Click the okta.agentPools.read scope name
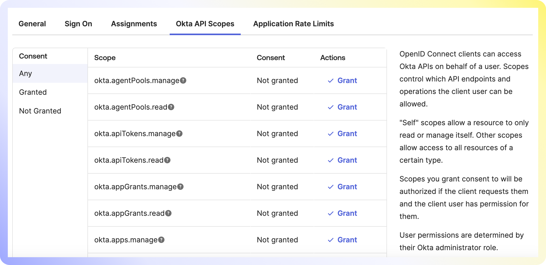This screenshot has height=265, width=546. coord(131,107)
